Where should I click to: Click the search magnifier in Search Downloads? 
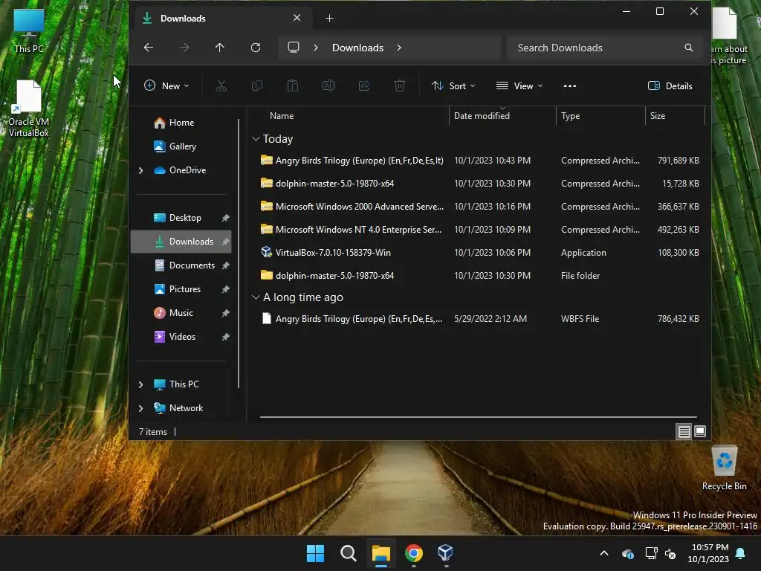[689, 48]
